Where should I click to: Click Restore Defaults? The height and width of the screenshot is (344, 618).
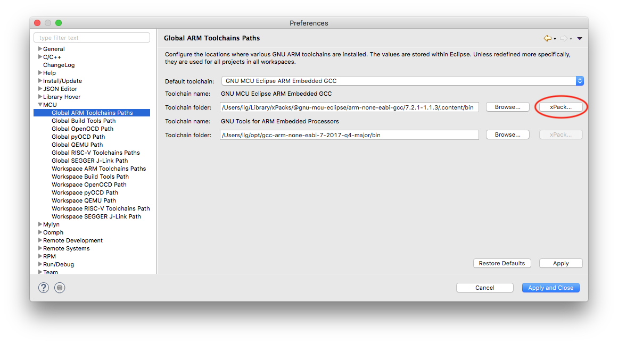tap(502, 263)
